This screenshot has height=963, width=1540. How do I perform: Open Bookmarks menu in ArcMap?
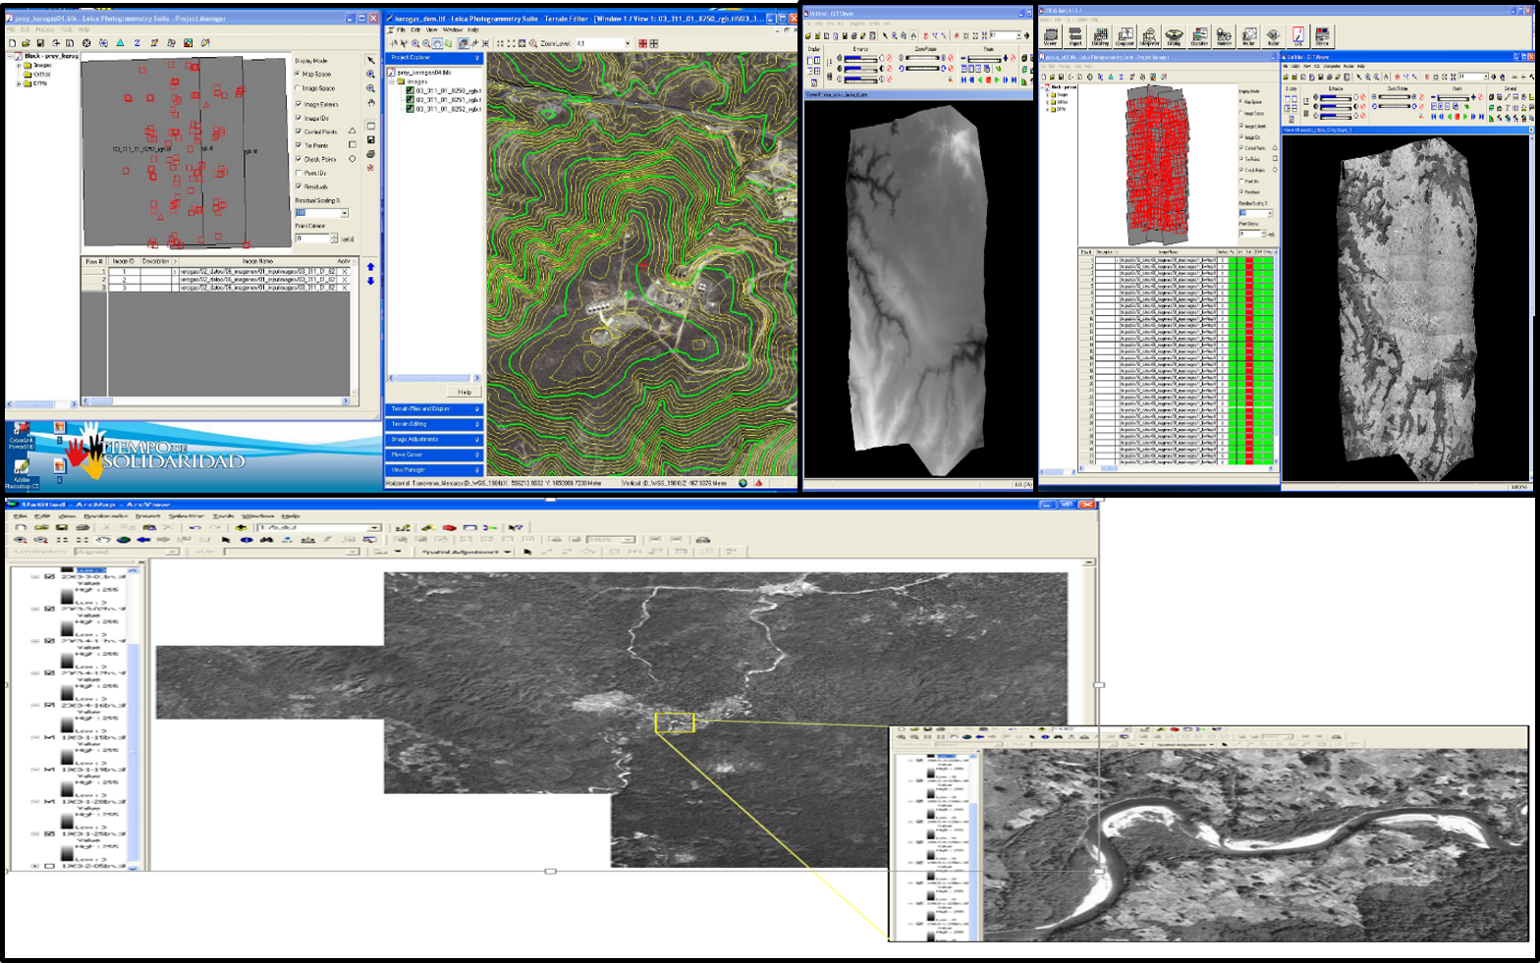(x=106, y=516)
